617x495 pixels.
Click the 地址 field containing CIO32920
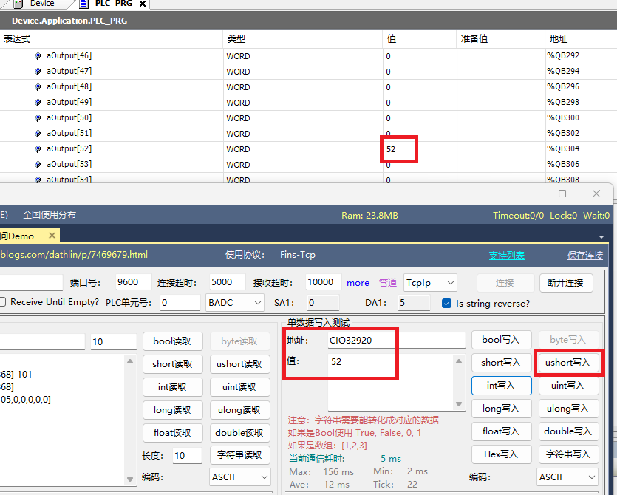(x=396, y=341)
